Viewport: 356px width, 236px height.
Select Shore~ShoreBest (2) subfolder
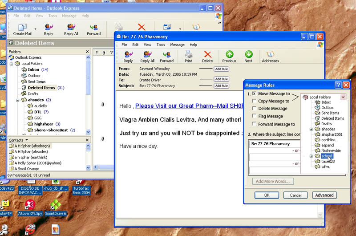click(x=51, y=130)
